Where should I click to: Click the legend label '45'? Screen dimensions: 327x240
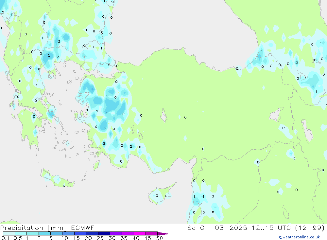tap(148, 238)
